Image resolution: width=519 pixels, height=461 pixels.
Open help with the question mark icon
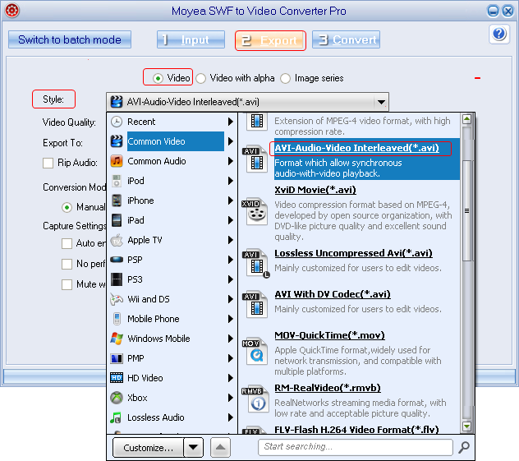coord(499,34)
